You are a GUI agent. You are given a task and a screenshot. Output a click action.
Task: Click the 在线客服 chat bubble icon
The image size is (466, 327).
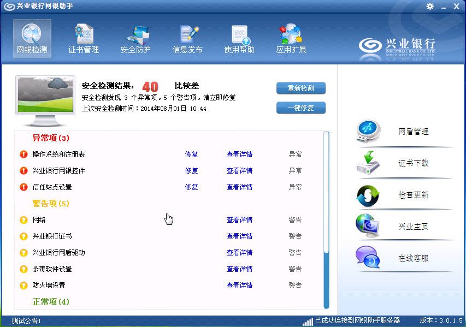[368, 257]
